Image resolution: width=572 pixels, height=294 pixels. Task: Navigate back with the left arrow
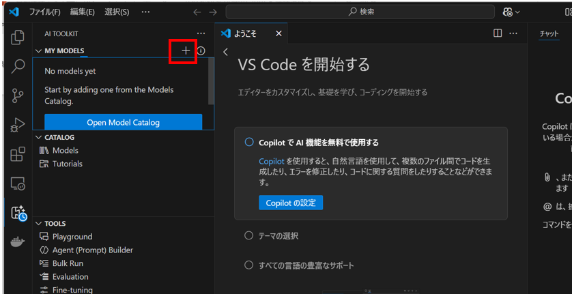click(x=197, y=12)
